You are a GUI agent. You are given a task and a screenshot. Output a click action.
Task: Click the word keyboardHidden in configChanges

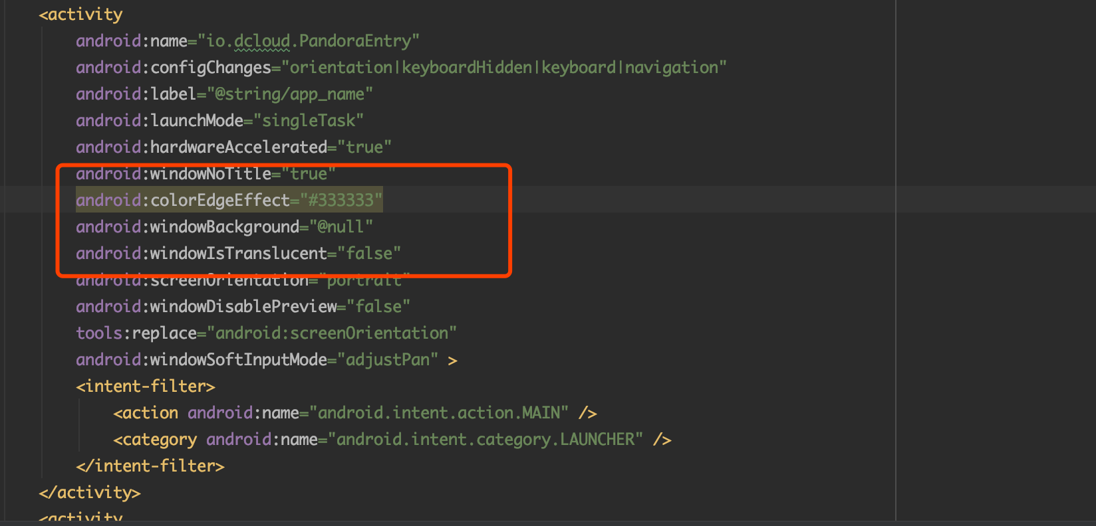[x=467, y=68]
